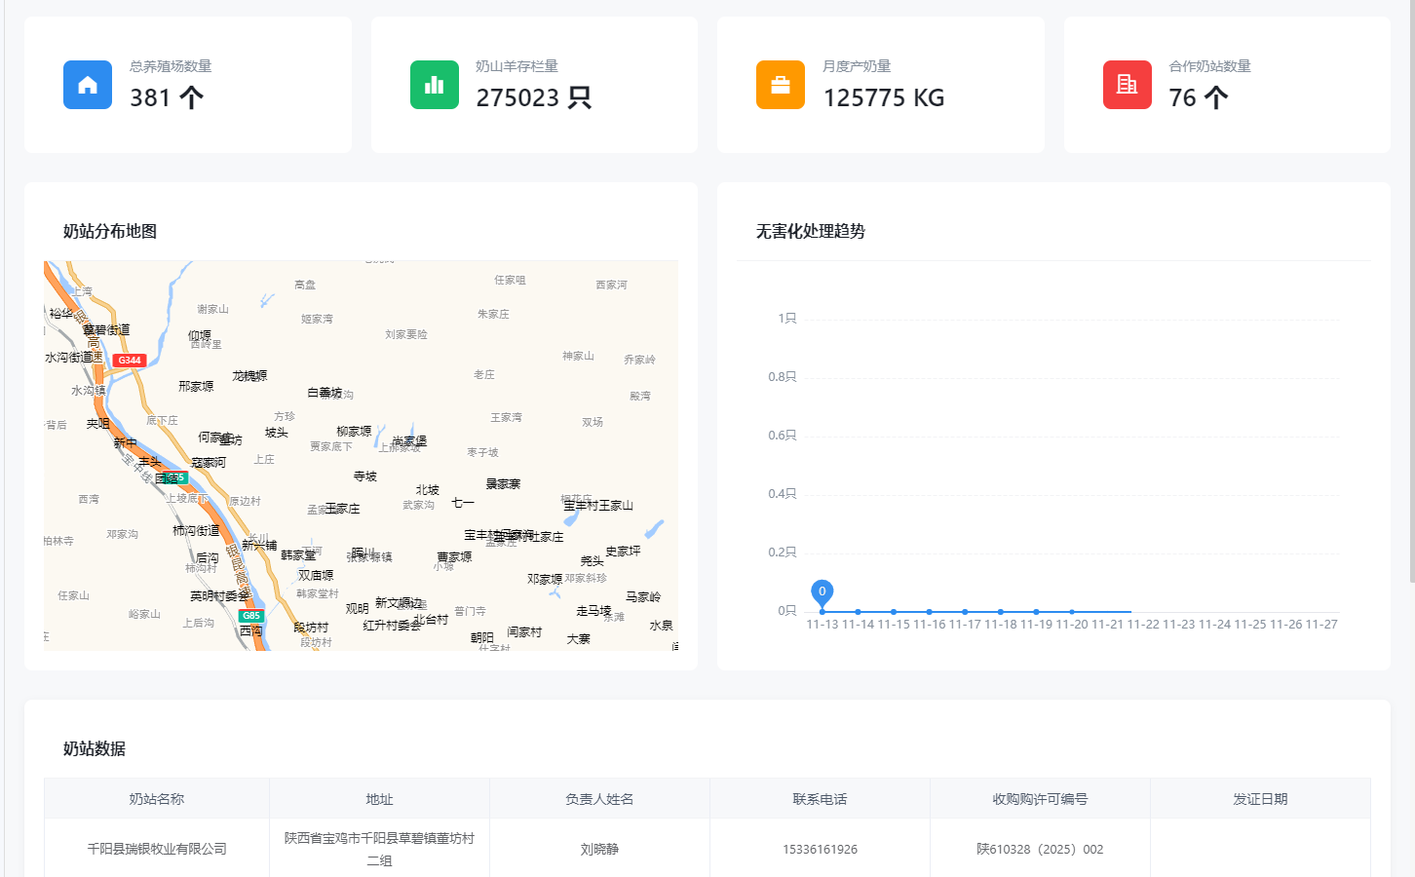Click the blue data marker labeled 0 on chart
Image resolution: width=1415 pixels, height=877 pixels.
tap(822, 592)
